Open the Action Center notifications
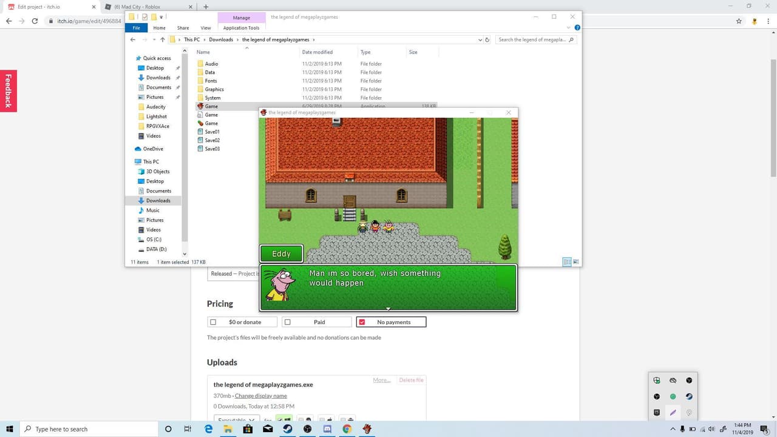 764,429
